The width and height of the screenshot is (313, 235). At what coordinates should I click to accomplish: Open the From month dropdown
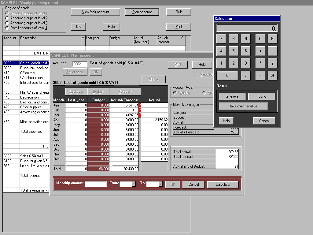[134, 184]
